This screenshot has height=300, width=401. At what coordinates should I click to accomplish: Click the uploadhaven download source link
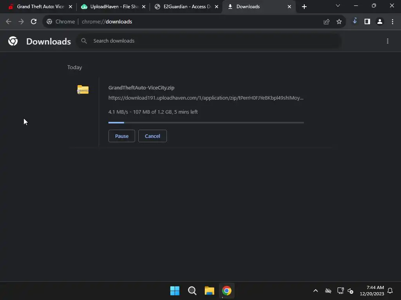[206, 98]
